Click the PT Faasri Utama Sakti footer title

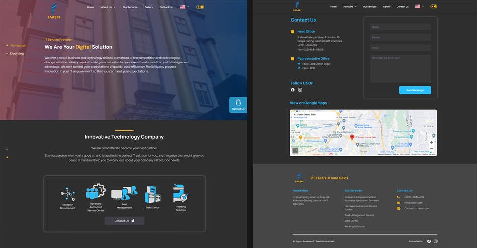click(x=329, y=178)
